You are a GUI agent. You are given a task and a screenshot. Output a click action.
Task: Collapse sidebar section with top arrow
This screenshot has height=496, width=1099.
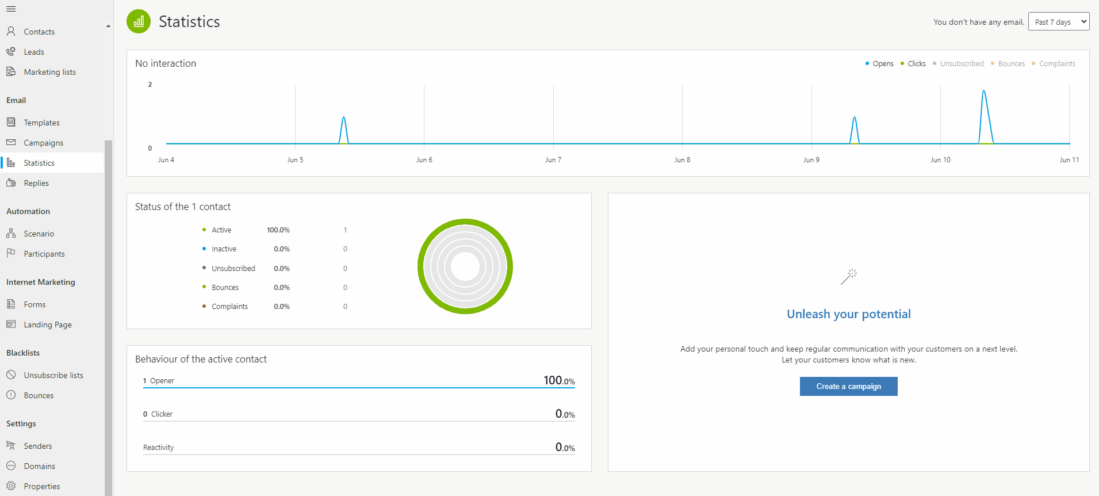click(108, 26)
